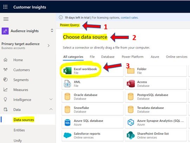Select the Oracle database label

86,95
